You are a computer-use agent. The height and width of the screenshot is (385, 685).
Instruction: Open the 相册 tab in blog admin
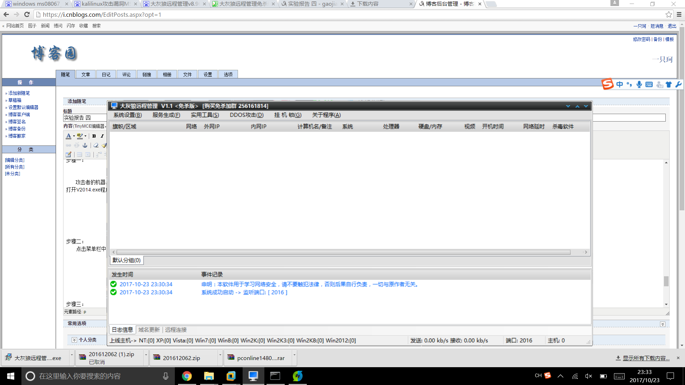[167, 74]
